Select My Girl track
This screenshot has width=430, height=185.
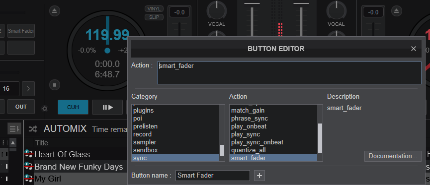pyautogui.click(x=48, y=179)
